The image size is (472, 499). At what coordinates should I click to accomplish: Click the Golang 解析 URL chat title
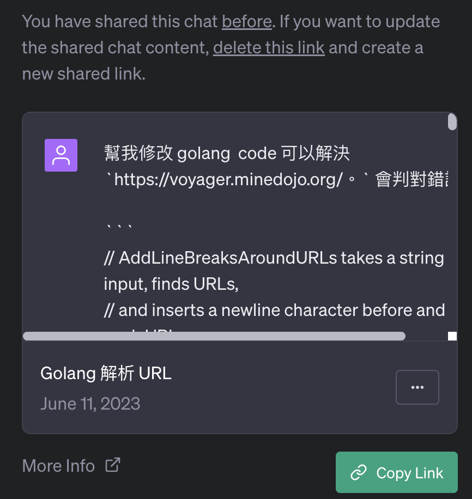tap(106, 373)
